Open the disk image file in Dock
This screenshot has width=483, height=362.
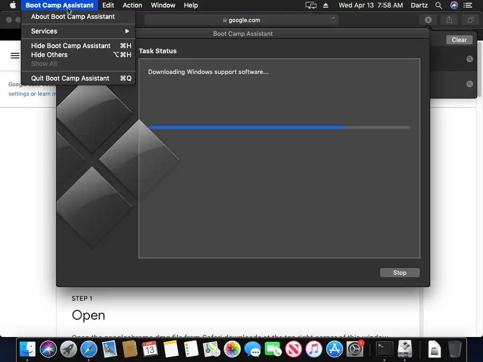(434, 349)
